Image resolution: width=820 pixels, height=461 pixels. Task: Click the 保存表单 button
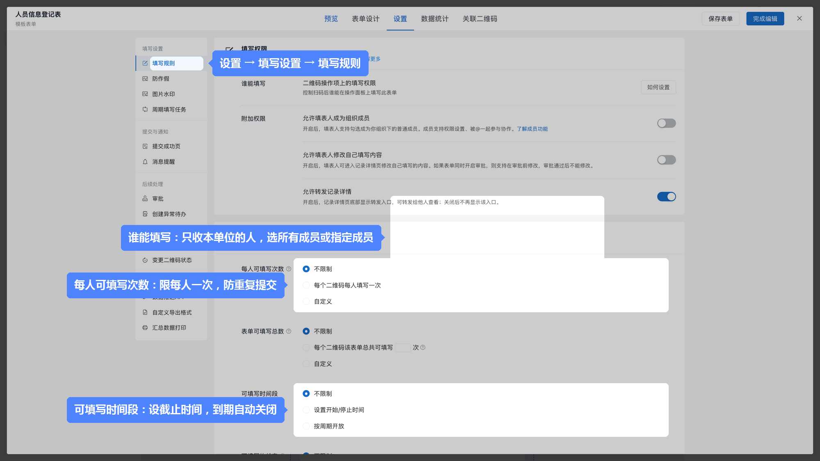click(720, 19)
